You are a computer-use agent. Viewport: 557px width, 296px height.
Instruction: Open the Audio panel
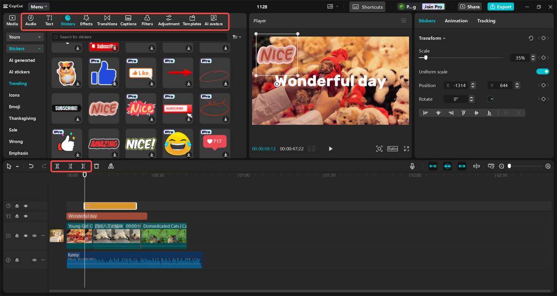point(31,20)
